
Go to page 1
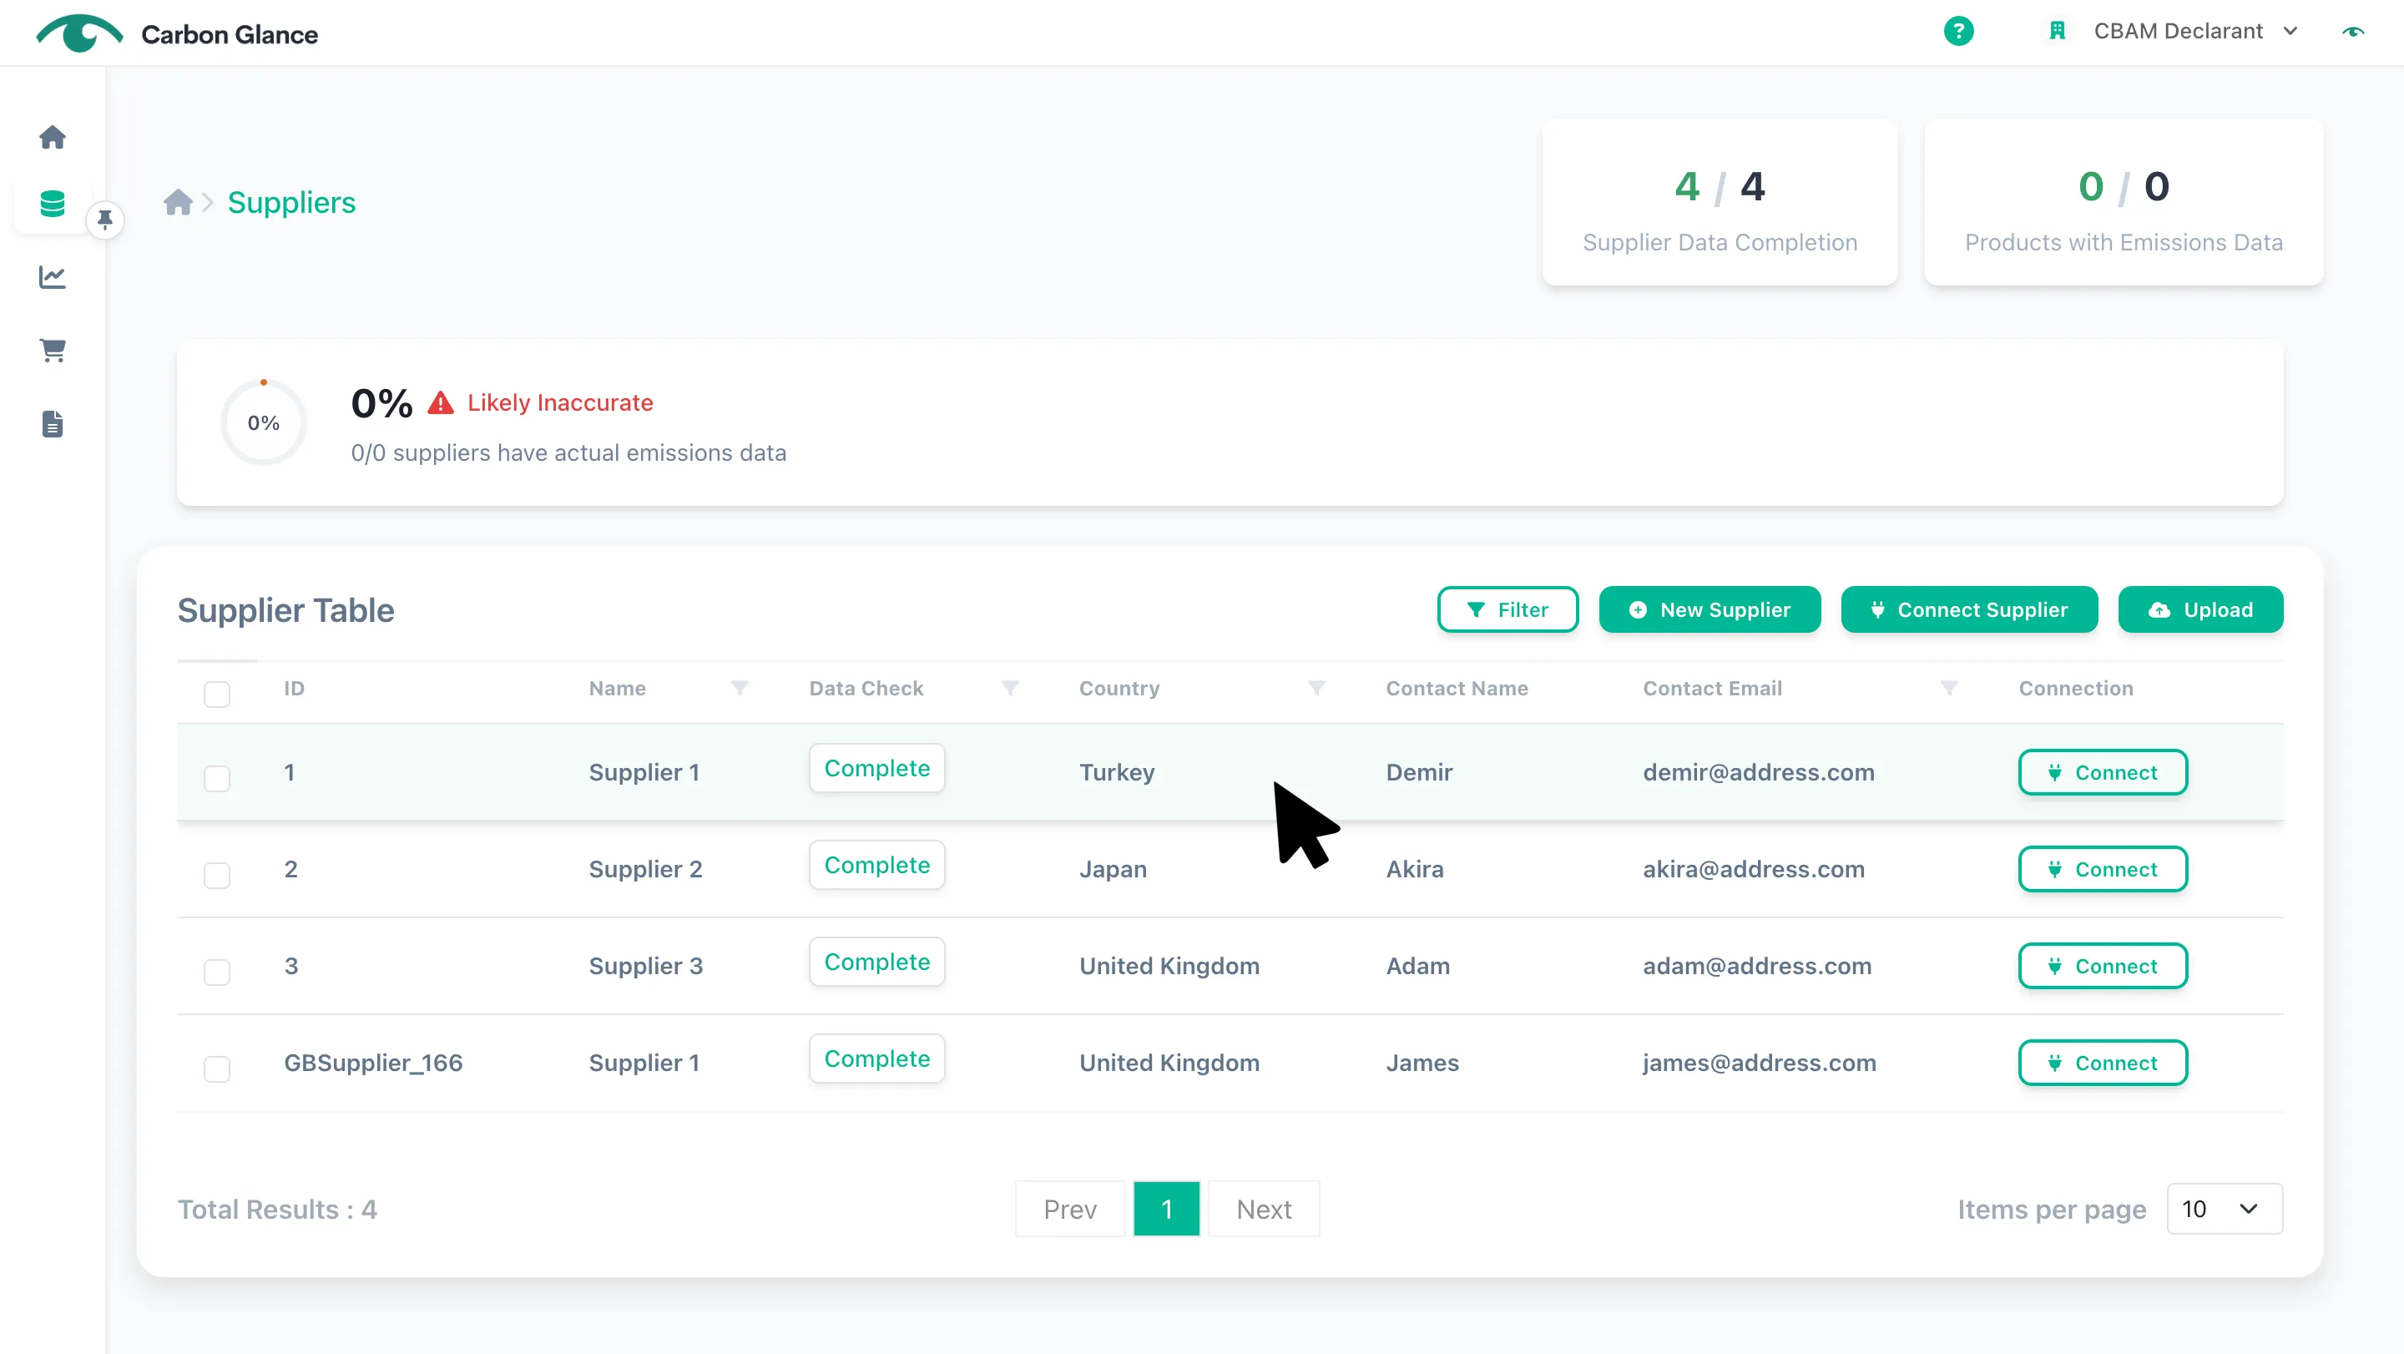(1167, 1210)
